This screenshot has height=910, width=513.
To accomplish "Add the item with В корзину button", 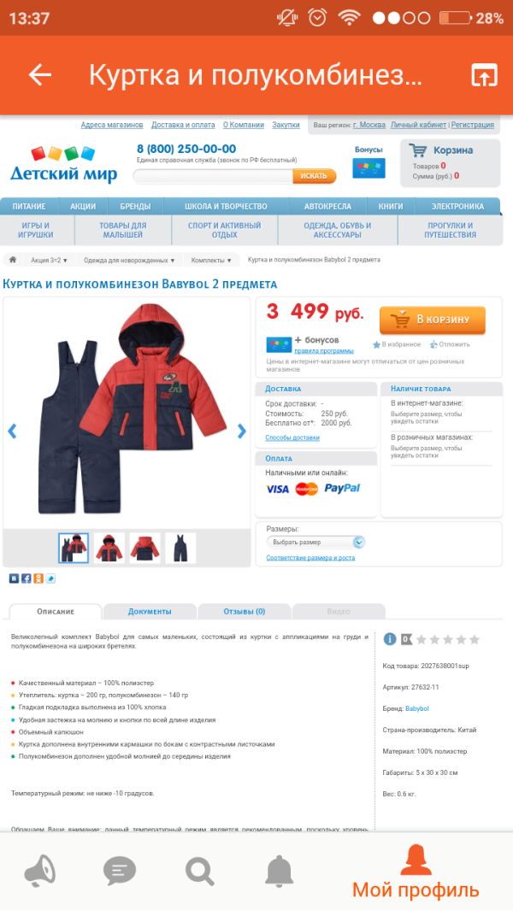I will [433, 320].
